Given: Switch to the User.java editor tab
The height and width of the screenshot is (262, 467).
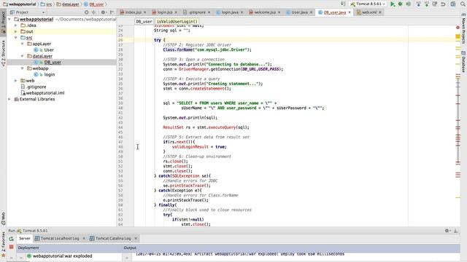Looking at the screenshot, I should click(x=299, y=12).
